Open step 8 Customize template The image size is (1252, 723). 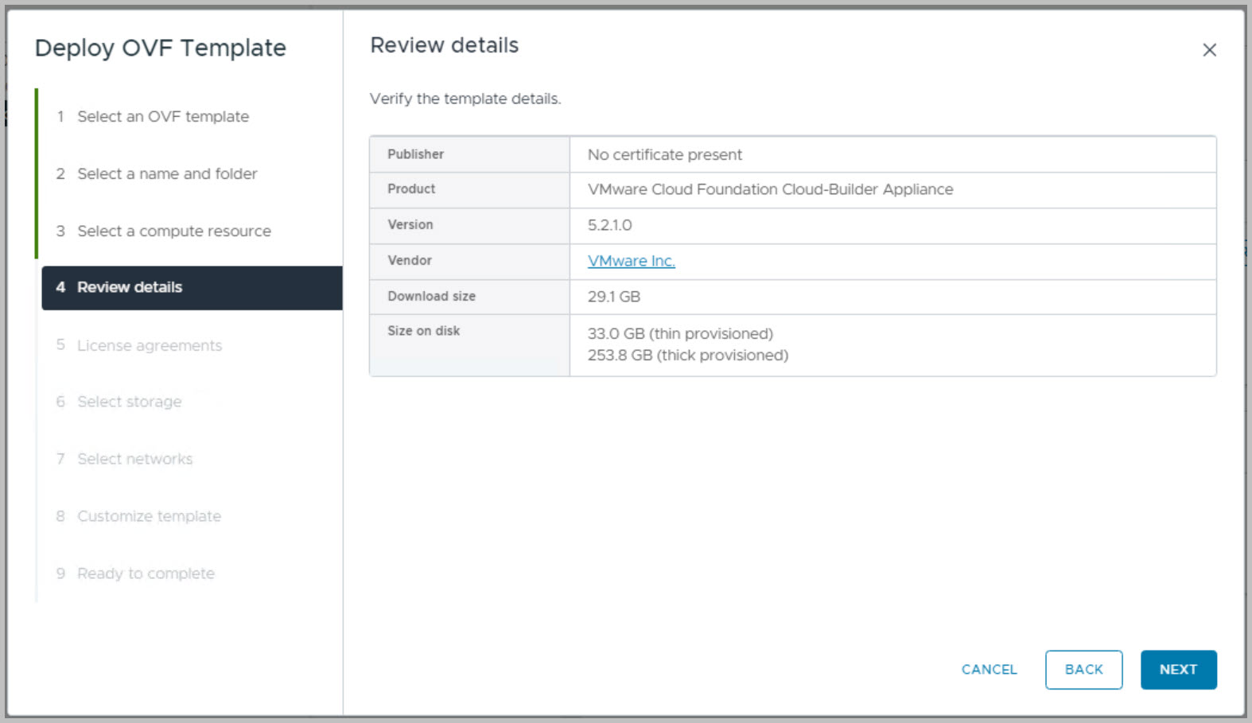[149, 517]
